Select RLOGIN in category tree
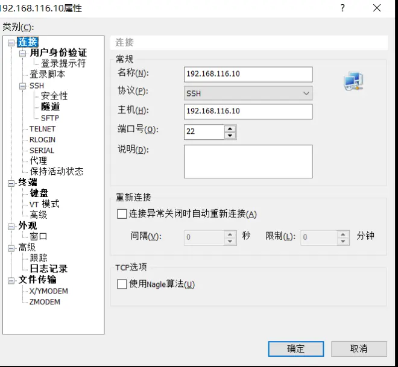The width and height of the screenshot is (398, 367). pos(42,140)
